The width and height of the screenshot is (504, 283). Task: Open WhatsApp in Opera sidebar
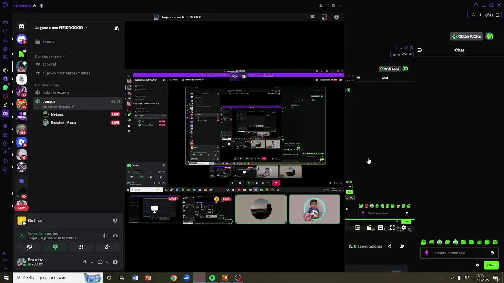click(x=6, y=87)
